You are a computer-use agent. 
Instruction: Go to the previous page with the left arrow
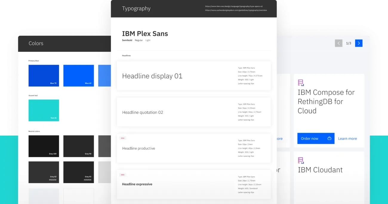tap(338, 43)
